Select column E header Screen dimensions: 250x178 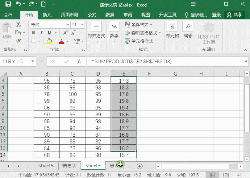(123, 74)
